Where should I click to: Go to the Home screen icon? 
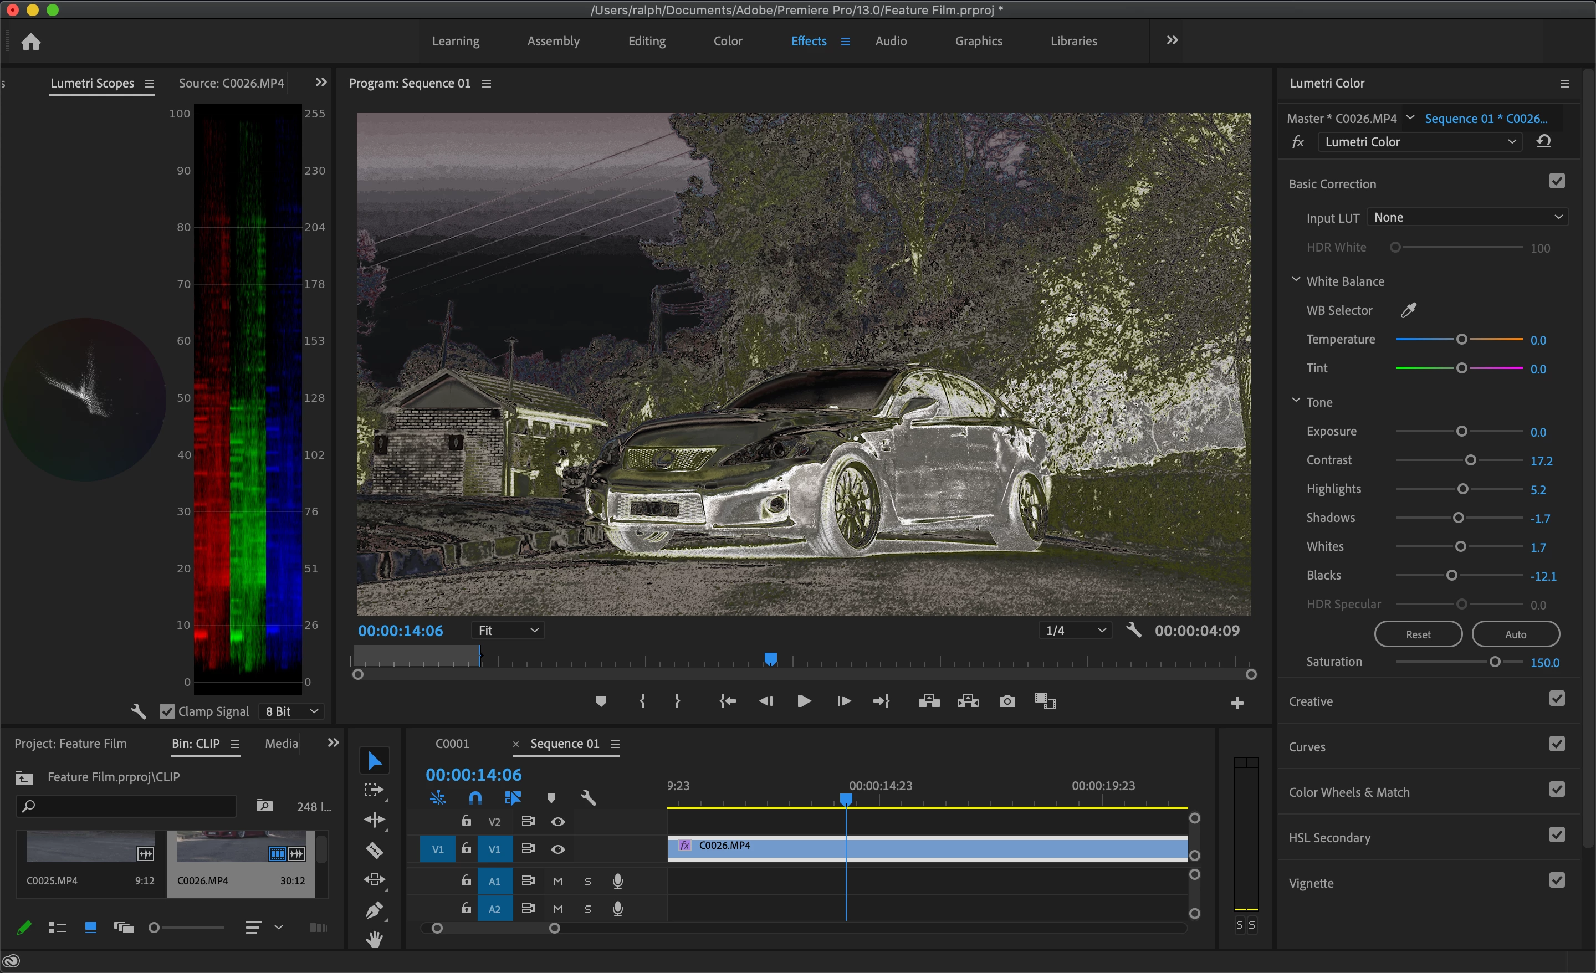click(x=30, y=42)
